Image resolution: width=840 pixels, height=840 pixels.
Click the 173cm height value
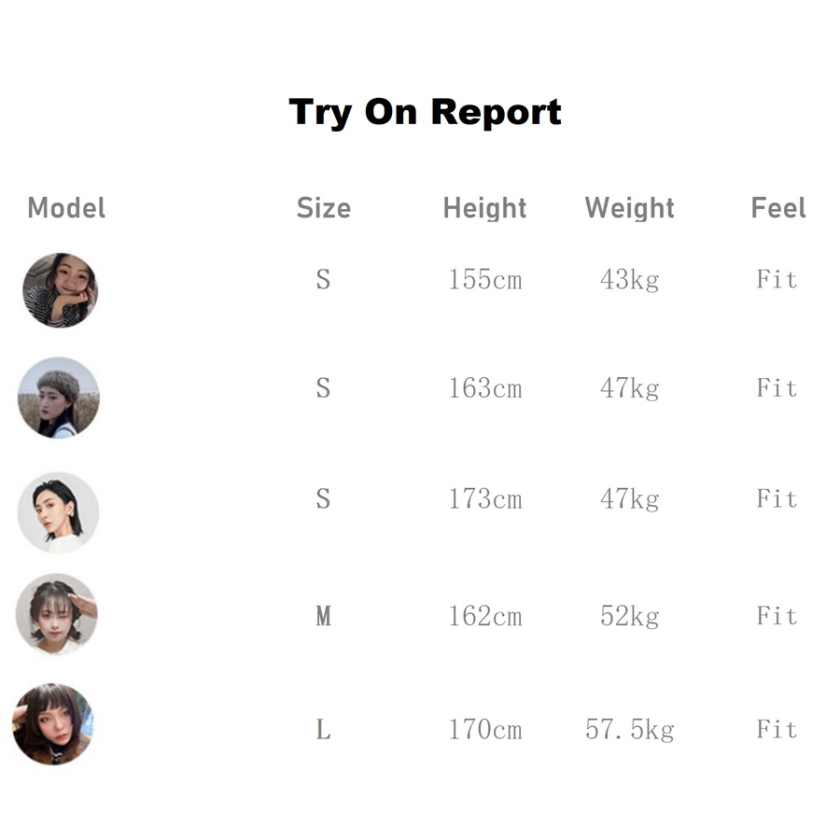point(484,499)
